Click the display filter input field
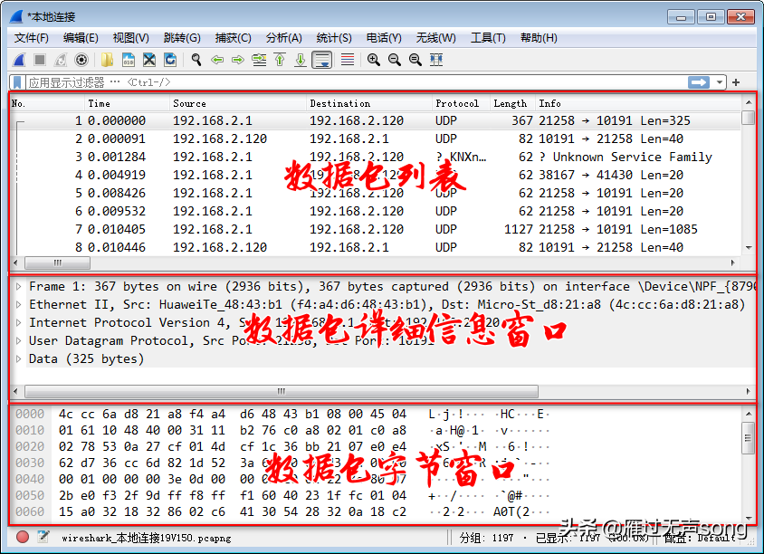This screenshot has height=554, width=764. click(356, 82)
